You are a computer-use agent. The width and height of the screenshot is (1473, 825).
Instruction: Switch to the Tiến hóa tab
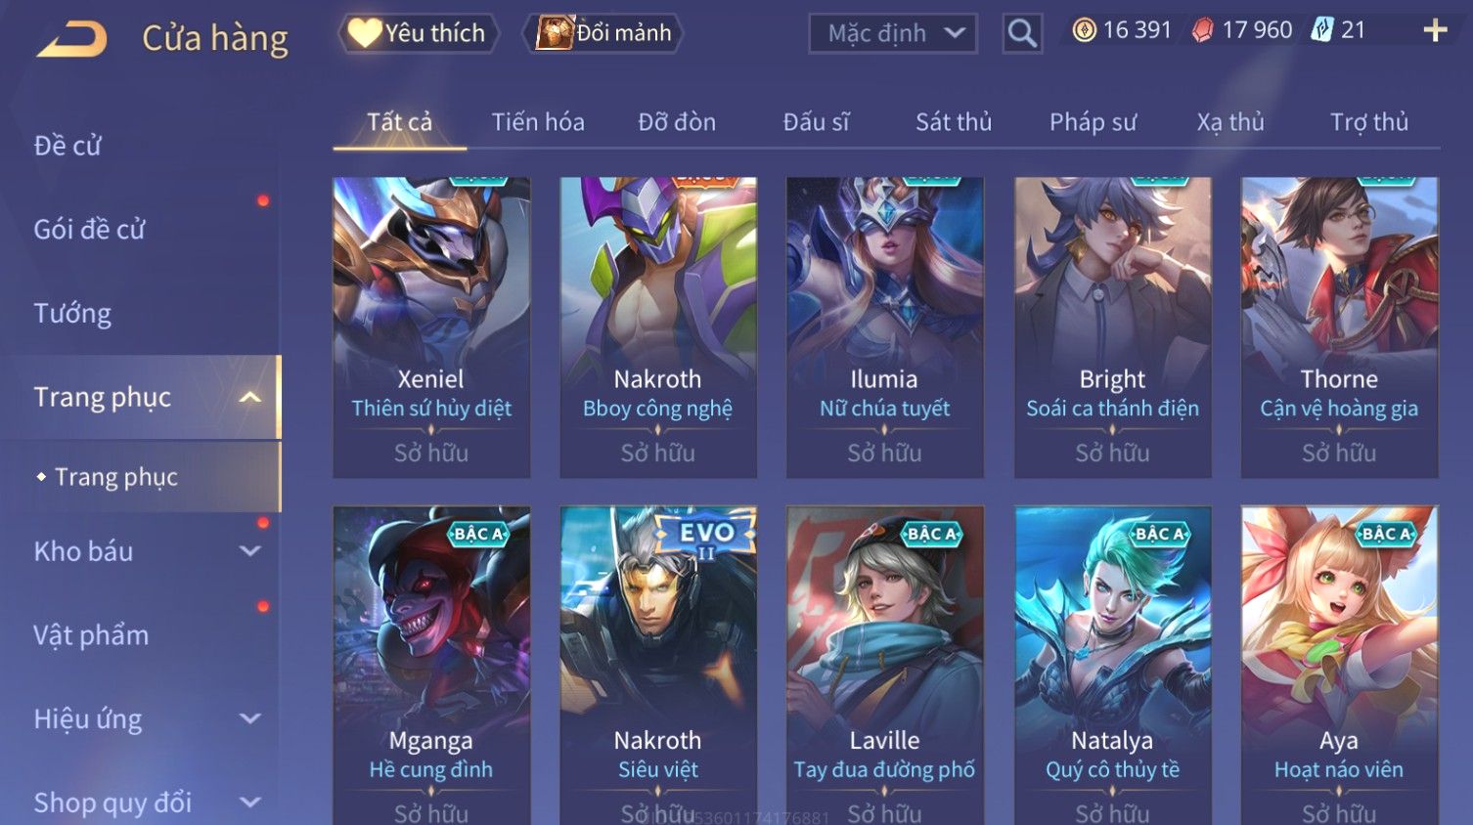pyautogui.click(x=538, y=122)
